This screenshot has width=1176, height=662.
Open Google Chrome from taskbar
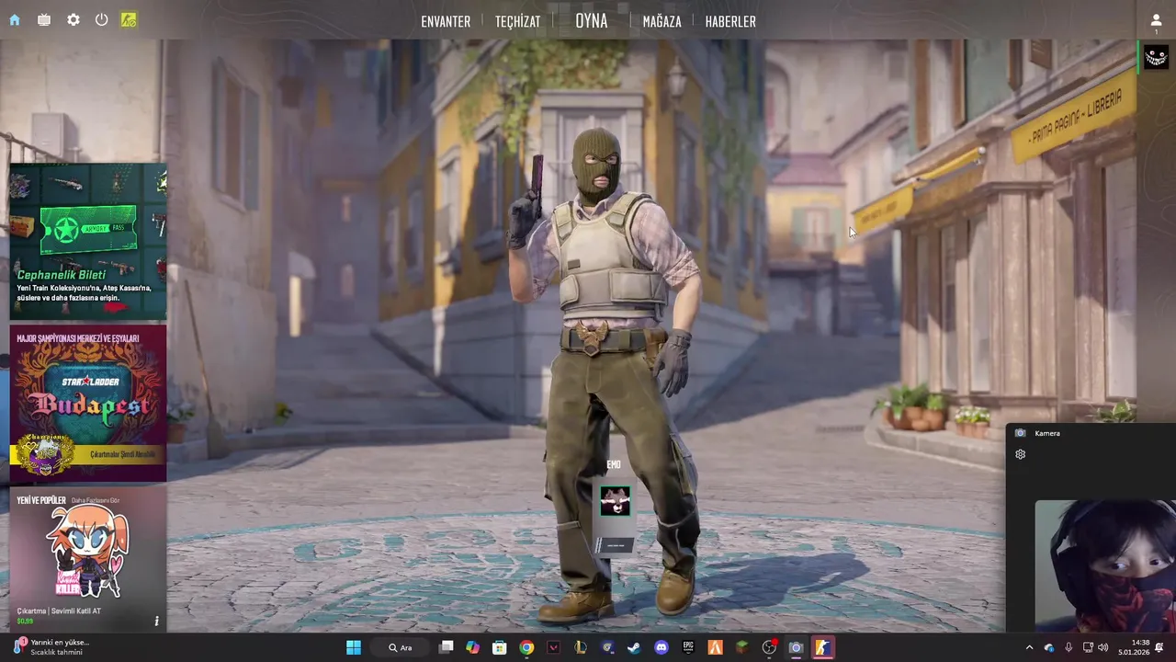[x=526, y=647]
